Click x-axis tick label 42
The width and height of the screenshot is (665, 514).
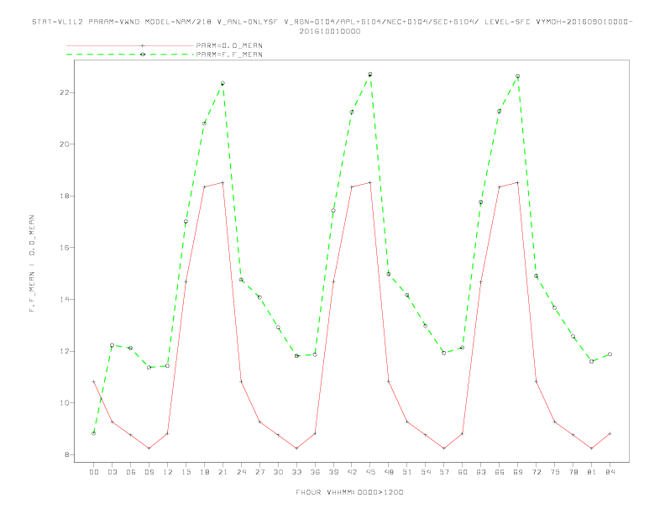(x=352, y=472)
